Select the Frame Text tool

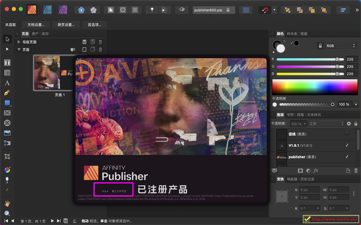(7, 62)
